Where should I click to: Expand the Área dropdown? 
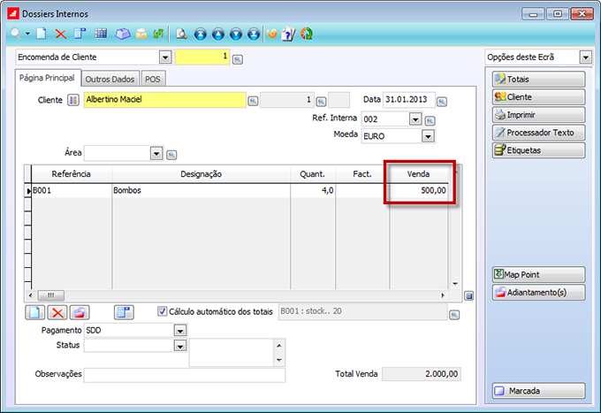coord(156,154)
